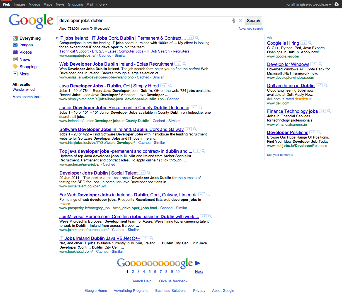Clear the search query with the X icon

point(241,20)
